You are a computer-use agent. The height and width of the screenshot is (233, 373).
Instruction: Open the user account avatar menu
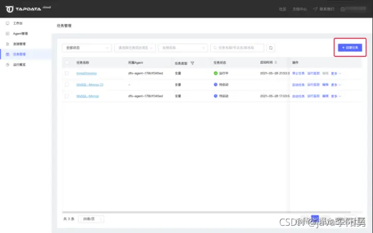tap(343, 9)
